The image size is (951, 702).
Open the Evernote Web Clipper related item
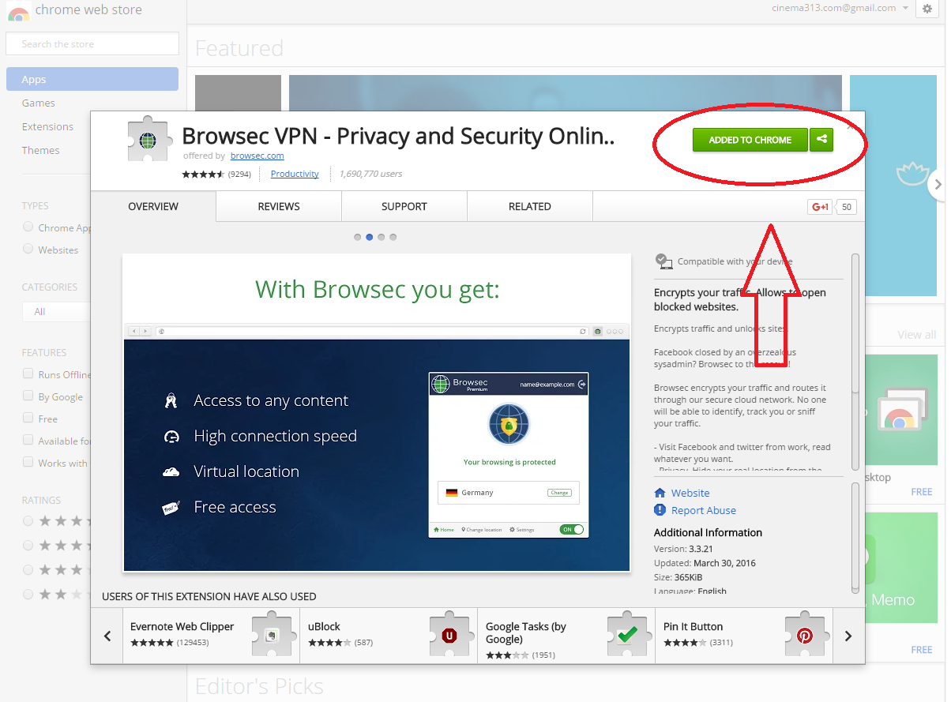[211, 636]
